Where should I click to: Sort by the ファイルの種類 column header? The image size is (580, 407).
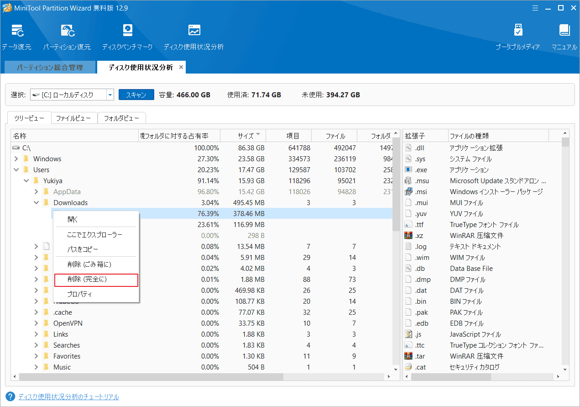point(498,136)
